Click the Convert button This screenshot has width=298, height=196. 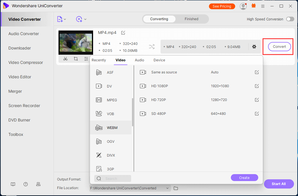pos(279,47)
